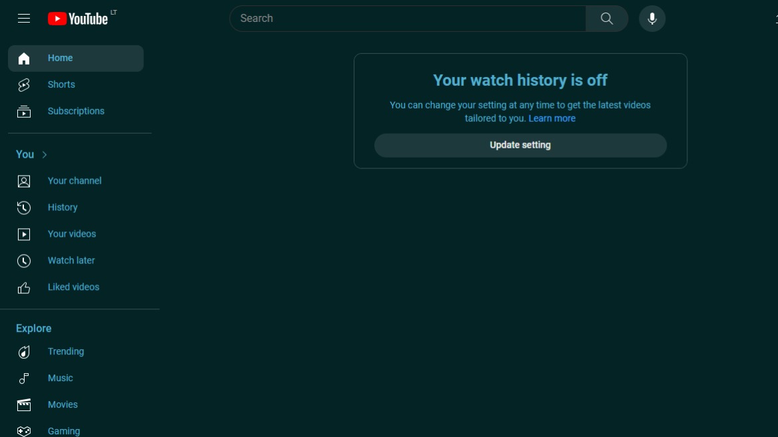Click the YouTube logo

pos(78,19)
